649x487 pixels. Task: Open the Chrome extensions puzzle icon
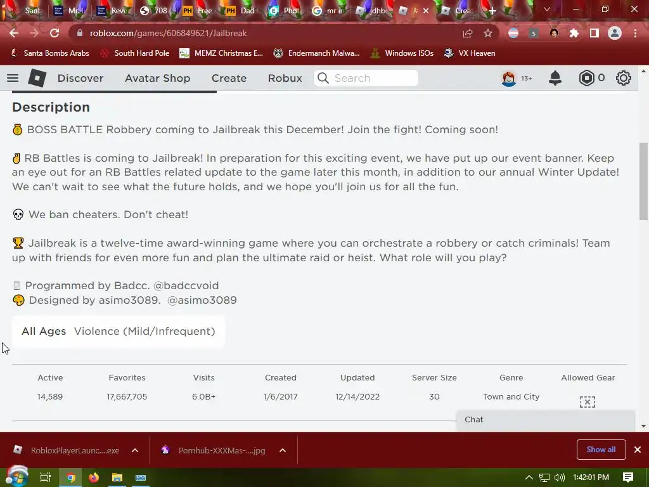coord(574,33)
